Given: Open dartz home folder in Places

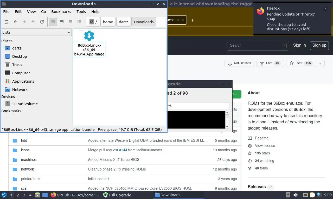Looking at the screenshot, I should point(17,48).
